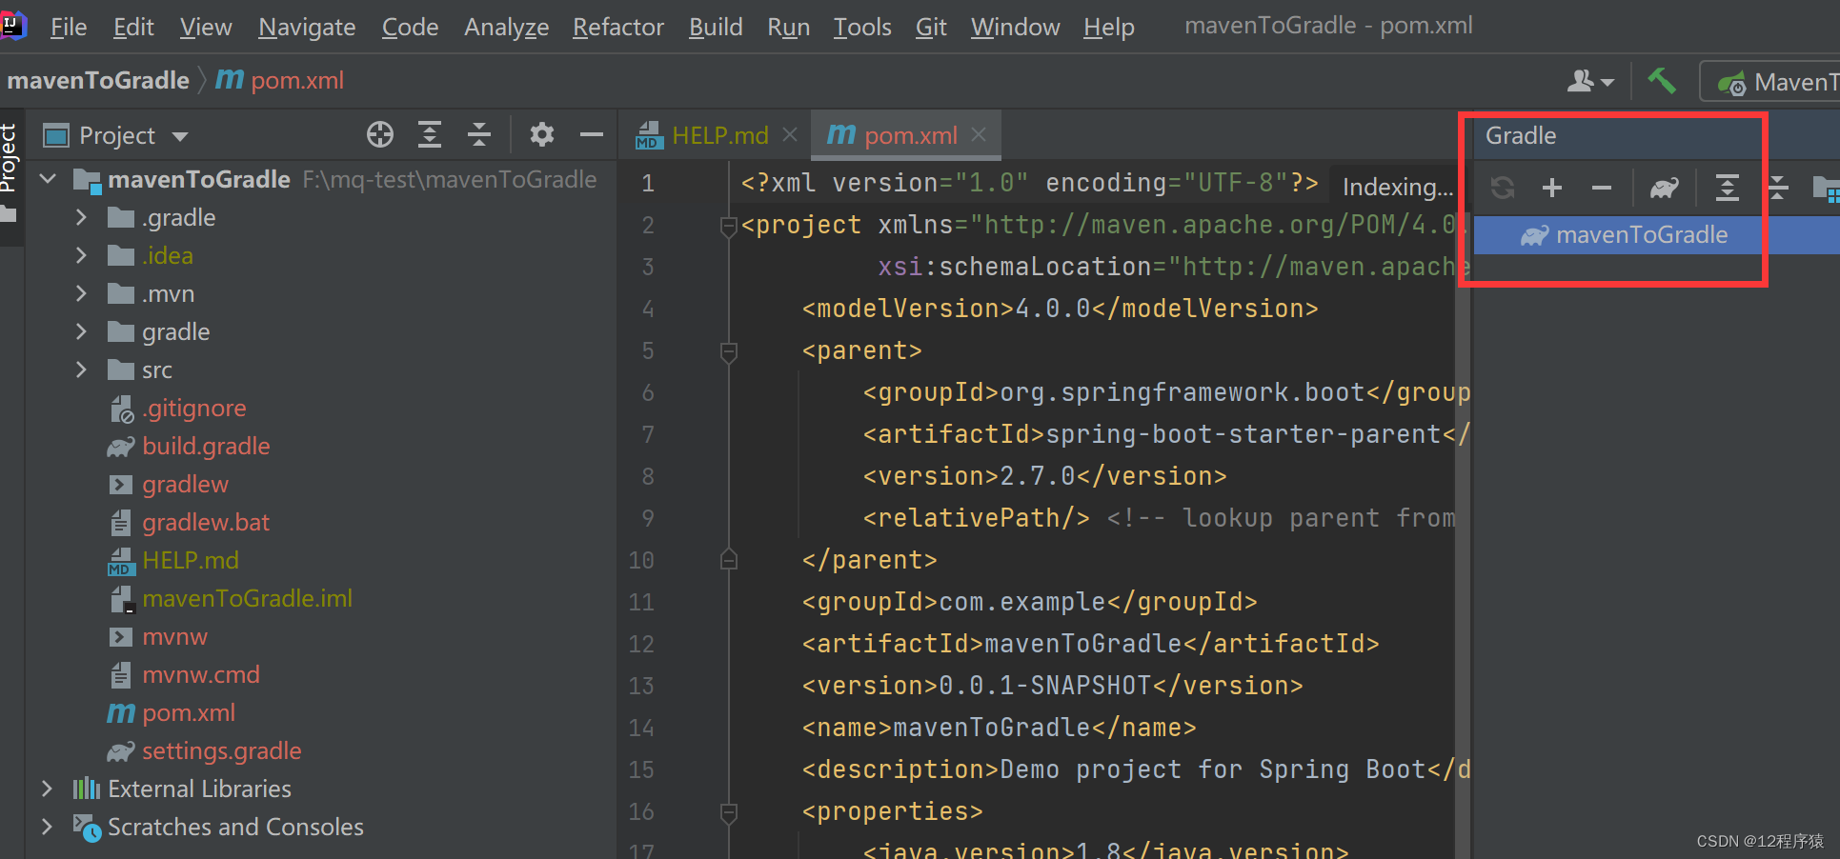
Task: Expand the .idea folder
Action: [81, 256]
